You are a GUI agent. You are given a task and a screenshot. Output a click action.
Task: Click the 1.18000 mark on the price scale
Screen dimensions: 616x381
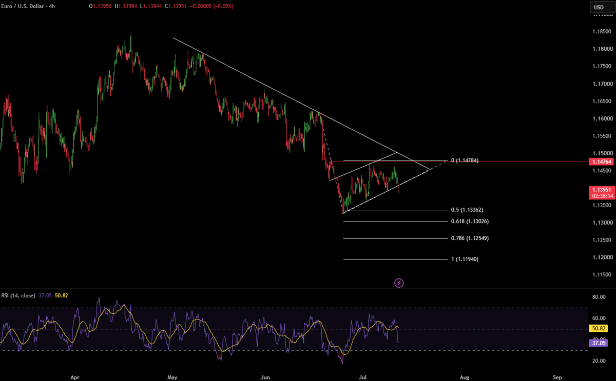602,49
